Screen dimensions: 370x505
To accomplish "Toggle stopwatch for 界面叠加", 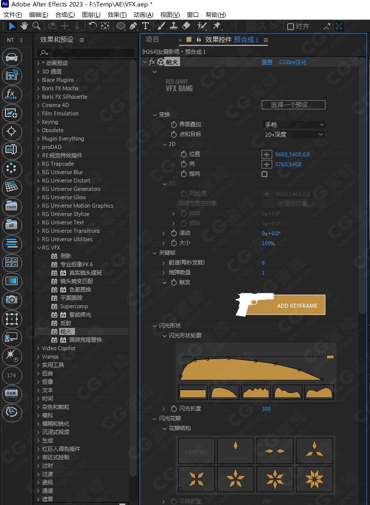I will coord(174,125).
